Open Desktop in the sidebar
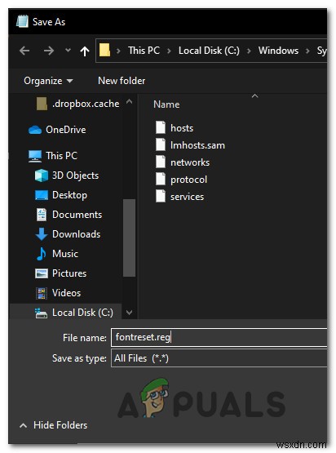This screenshot has width=336, height=453. pos(69,195)
